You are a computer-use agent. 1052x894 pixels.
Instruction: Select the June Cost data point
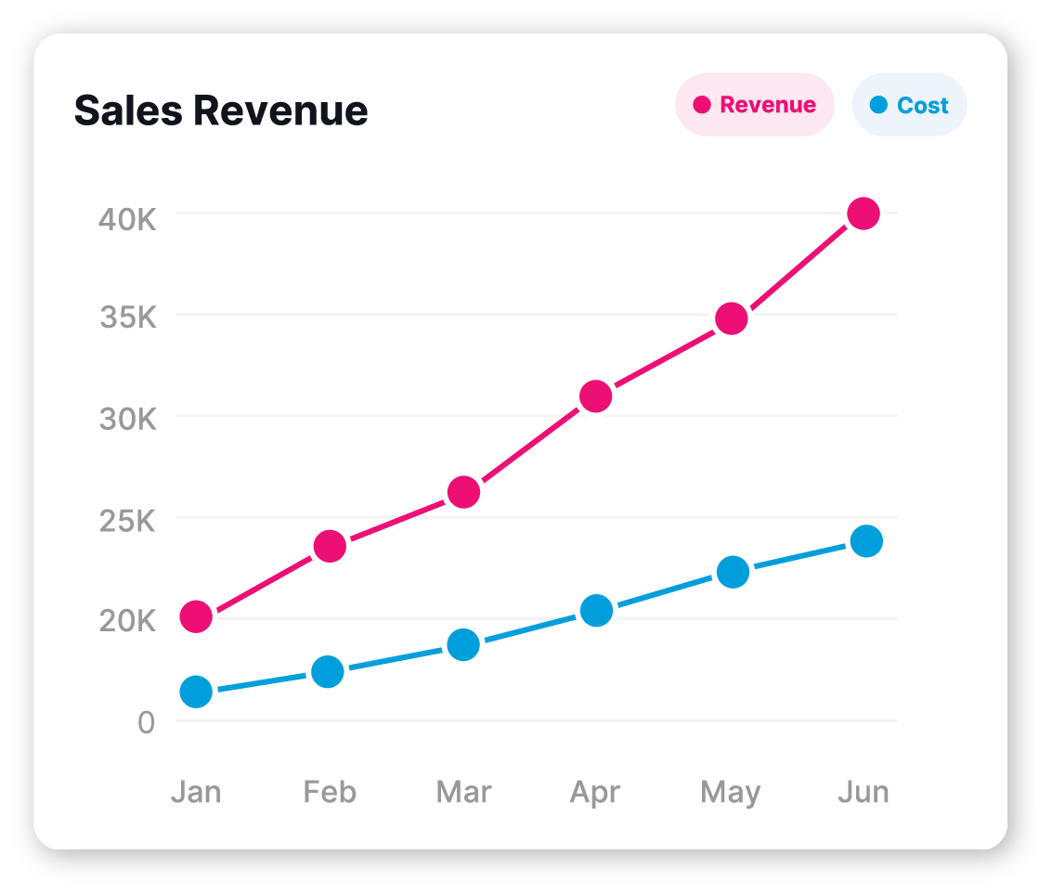(x=866, y=540)
